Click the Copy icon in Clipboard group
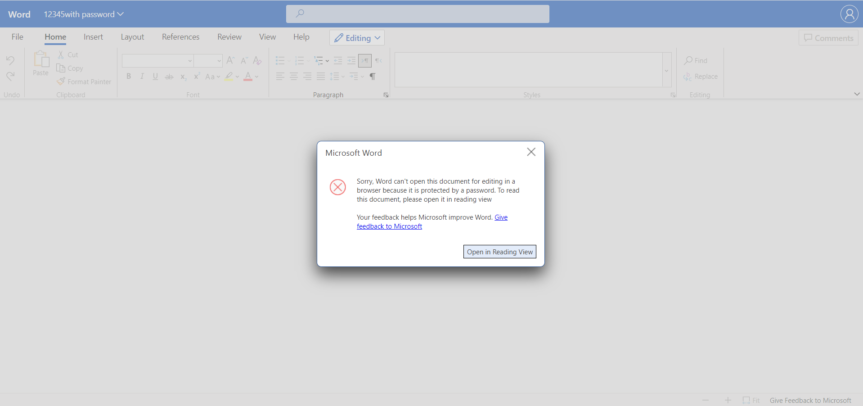 (61, 68)
